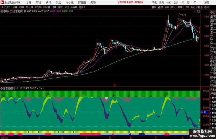Click the 游客 user account
The width and height of the screenshot is (216, 139).
coord(207,2)
